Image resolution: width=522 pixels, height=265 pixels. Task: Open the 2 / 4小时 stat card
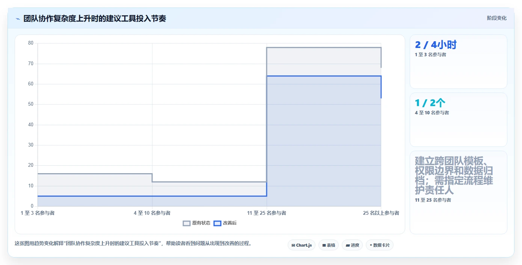pyautogui.click(x=459, y=62)
